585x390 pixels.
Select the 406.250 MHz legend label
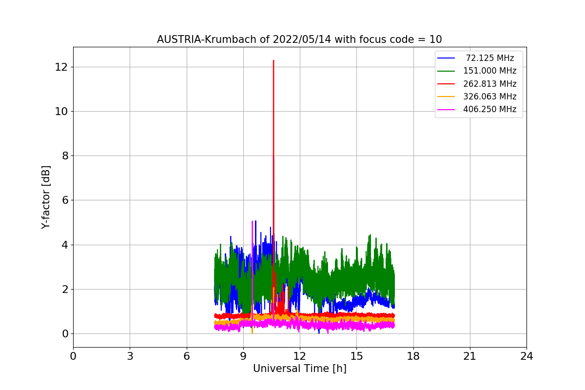point(490,109)
